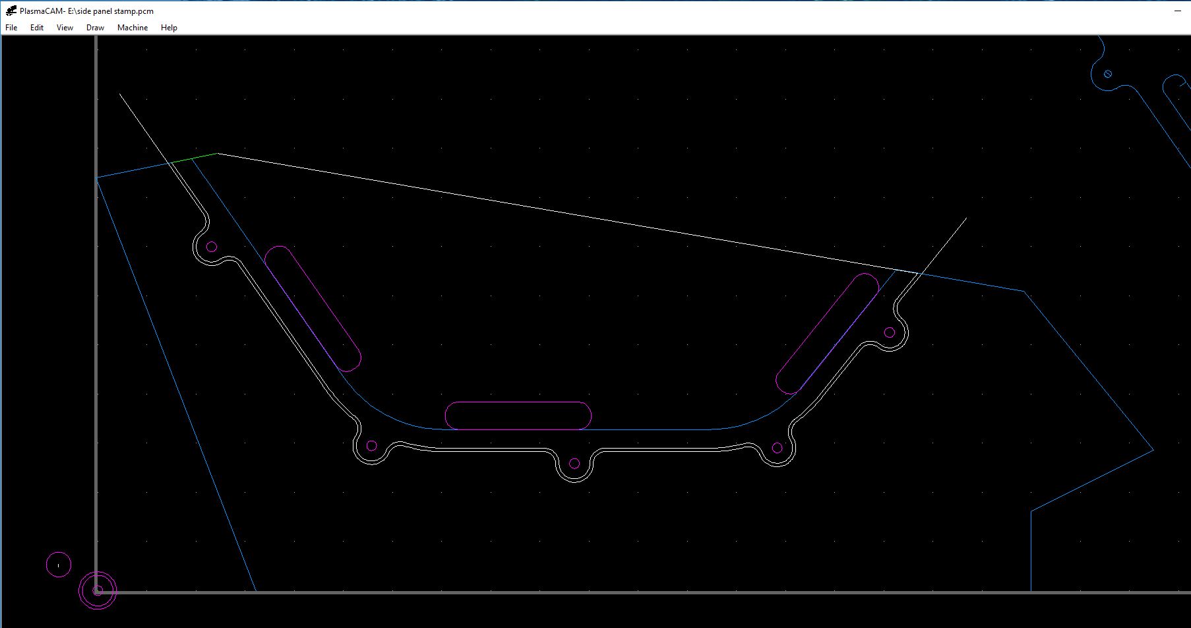Viewport: 1191px width, 628px height.
Task: Click the small hole in right-side lug
Action: [x=890, y=332]
